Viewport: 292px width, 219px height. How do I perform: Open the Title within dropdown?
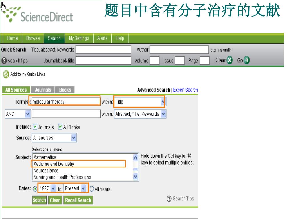(140, 102)
